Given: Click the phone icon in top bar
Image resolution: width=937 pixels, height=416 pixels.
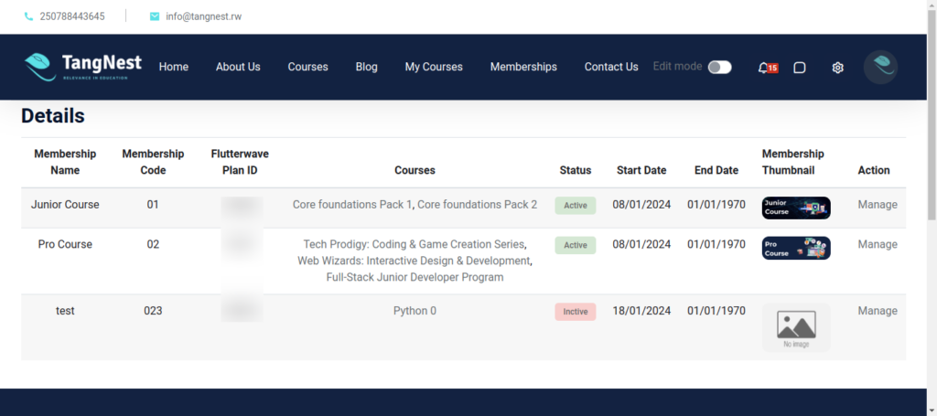Looking at the screenshot, I should tap(28, 16).
